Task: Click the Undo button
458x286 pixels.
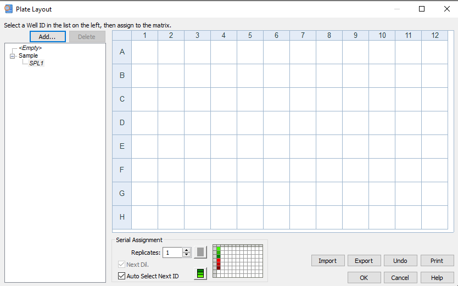Action: coord(400,261)
